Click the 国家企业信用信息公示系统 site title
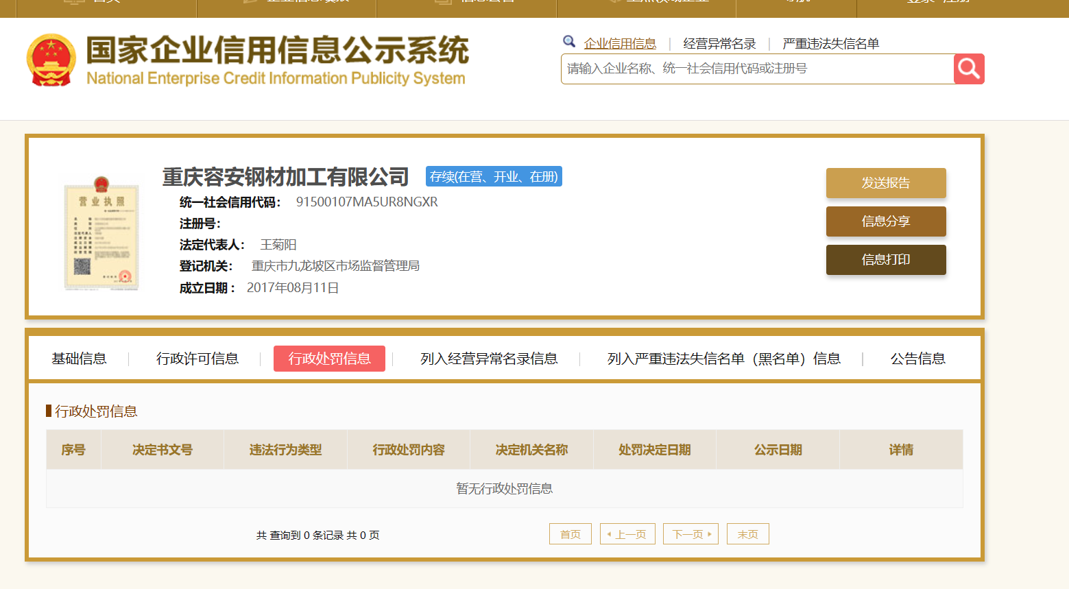Screen dimensions: 1069x589 pyautogui.click(x=277, y=50)
